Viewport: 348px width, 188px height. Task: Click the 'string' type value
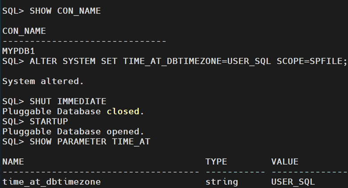pyautogui.click(x=222, y=182)
